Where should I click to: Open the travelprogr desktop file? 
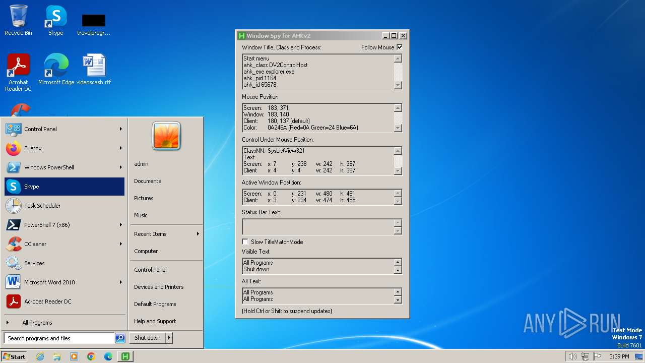click(x=94, y=24)
